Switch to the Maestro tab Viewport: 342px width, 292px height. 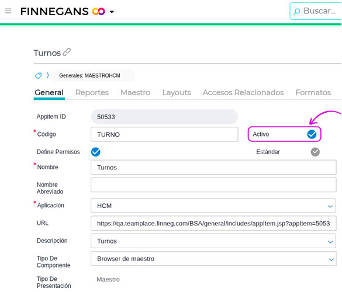click(136, 93)
